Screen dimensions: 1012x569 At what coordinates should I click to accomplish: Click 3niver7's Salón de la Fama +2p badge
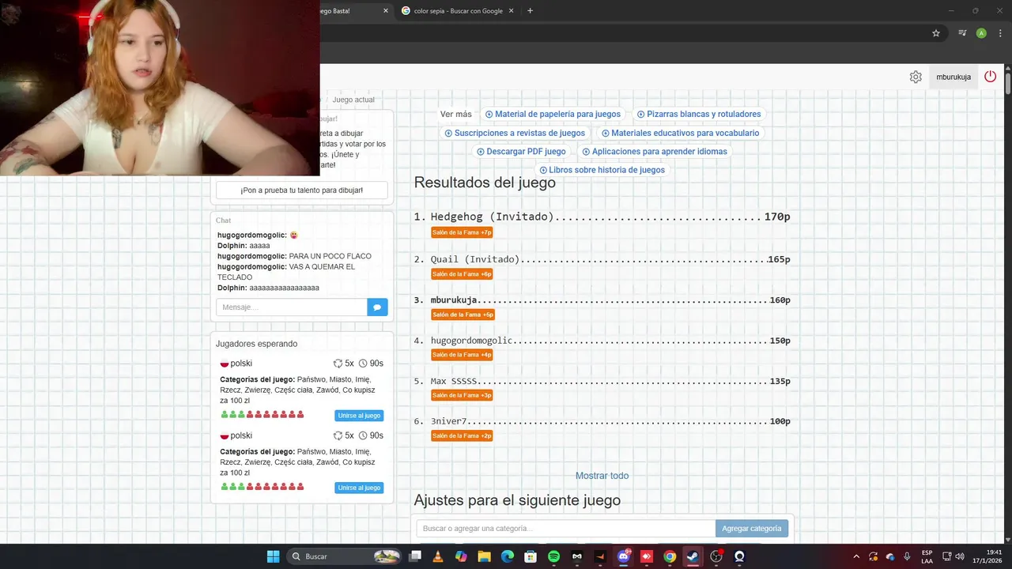click(462, 435)
